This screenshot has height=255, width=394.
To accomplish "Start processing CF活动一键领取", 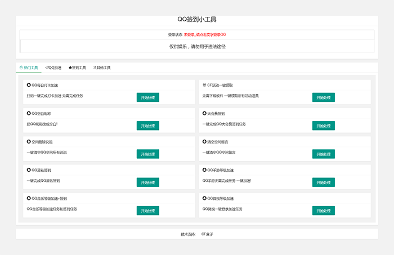I will click(x=324, y=97).
